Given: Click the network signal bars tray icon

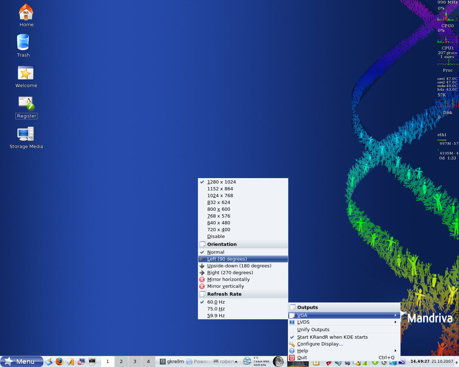Looking at the screenshot, I should 365,363.
